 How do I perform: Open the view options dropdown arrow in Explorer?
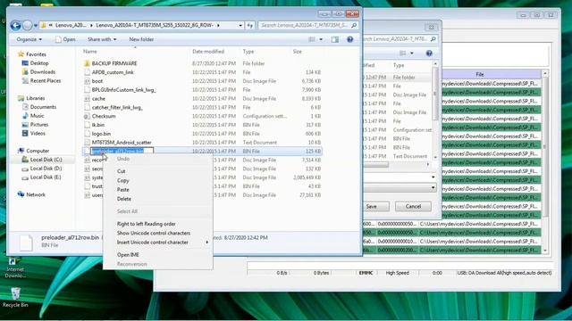point(321,39)
